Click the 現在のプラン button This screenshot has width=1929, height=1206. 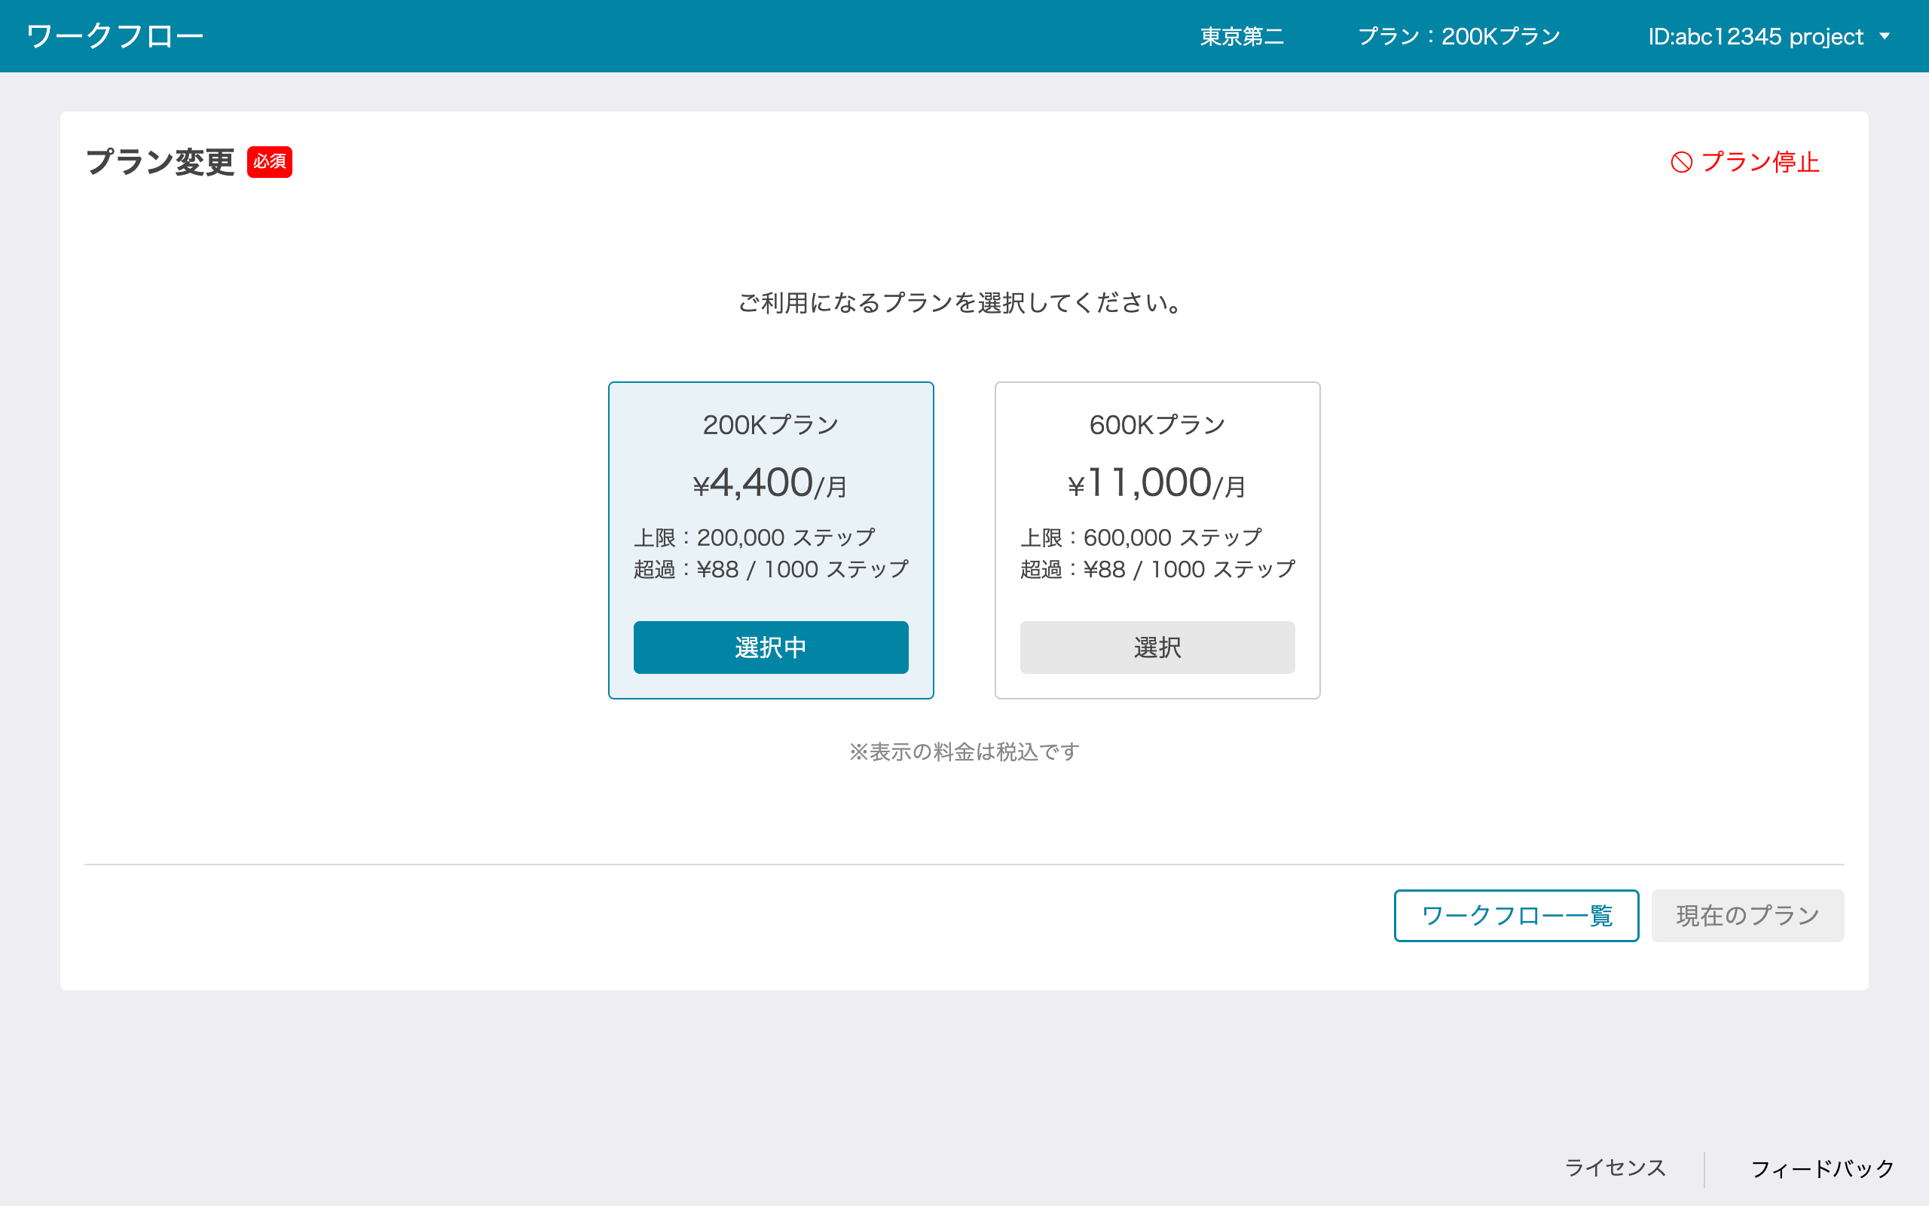[1747, 915]
